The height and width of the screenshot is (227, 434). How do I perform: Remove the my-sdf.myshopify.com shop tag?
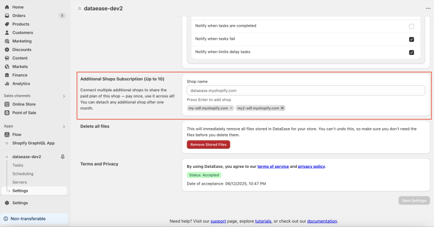point(231,108)
